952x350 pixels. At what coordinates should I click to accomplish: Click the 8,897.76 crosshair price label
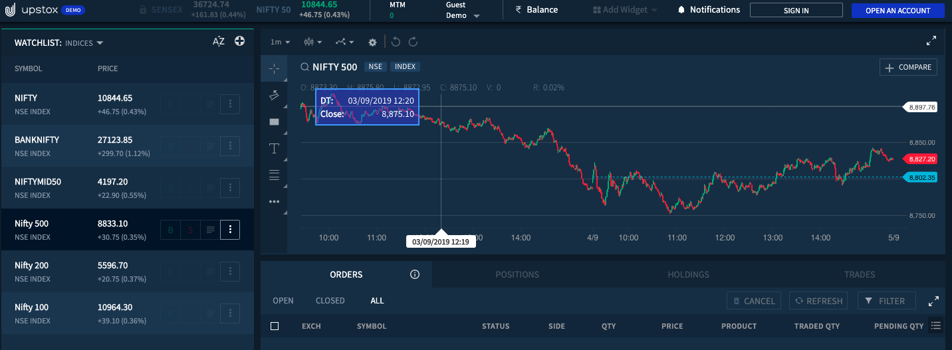[921, 106]
